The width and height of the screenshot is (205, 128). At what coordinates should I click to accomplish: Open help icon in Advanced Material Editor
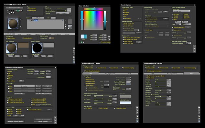tap(74, 53)
